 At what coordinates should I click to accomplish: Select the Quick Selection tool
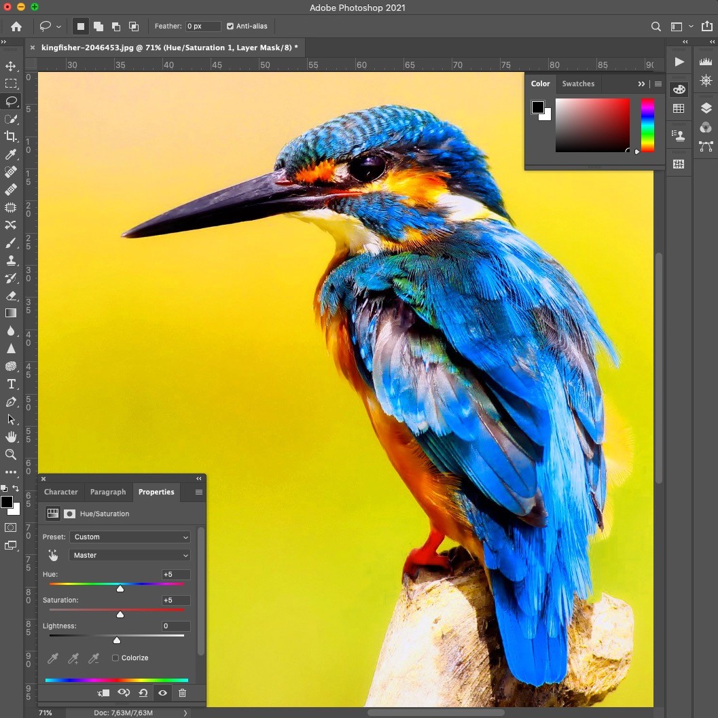pyautogui.click(x=11, y=119)
